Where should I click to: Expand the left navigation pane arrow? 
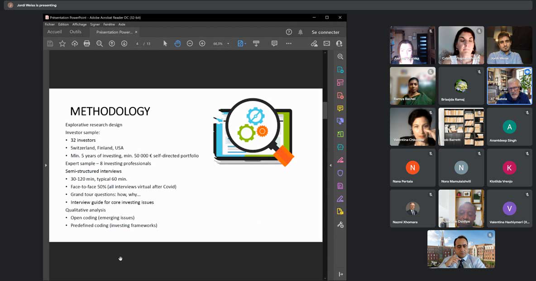(46, 165)
